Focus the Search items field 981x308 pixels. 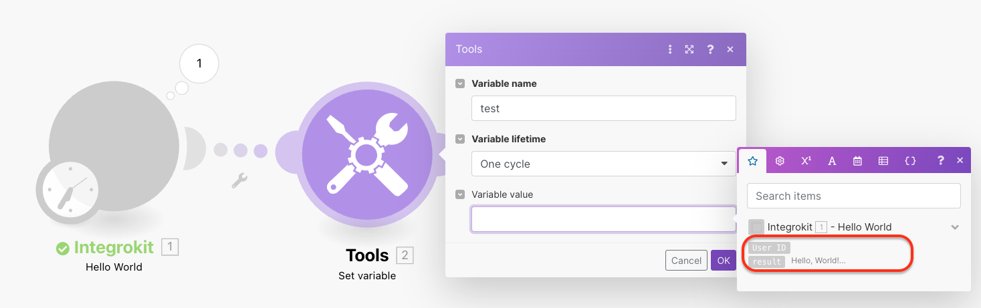coord(853,196)
